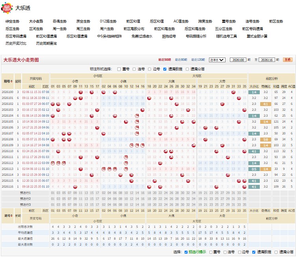Uncheck the 预选行提示 checkbox
Viewport: 296px width, 257px height.
pos(186,252)
